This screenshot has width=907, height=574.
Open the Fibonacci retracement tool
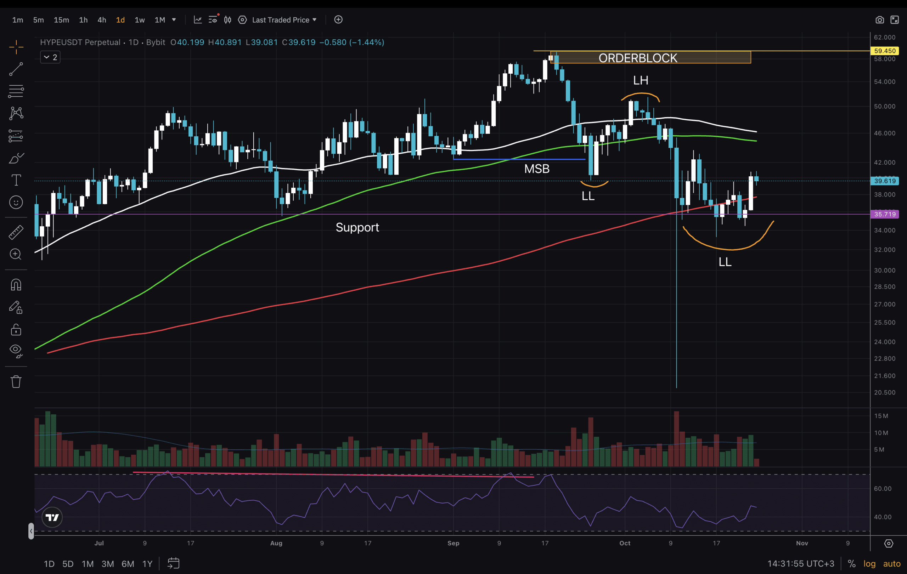coord(16,91)
